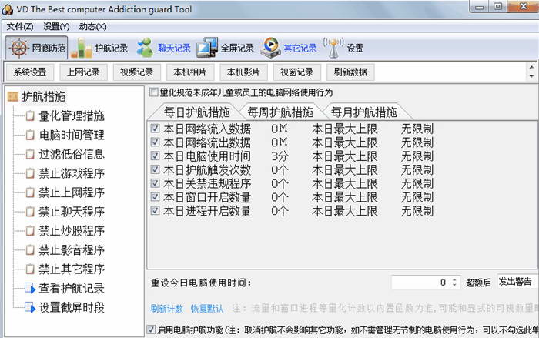539x338 pixels.
Task: Click the arrow icon beside 设置截屏时段
Action: pos(30,307)
